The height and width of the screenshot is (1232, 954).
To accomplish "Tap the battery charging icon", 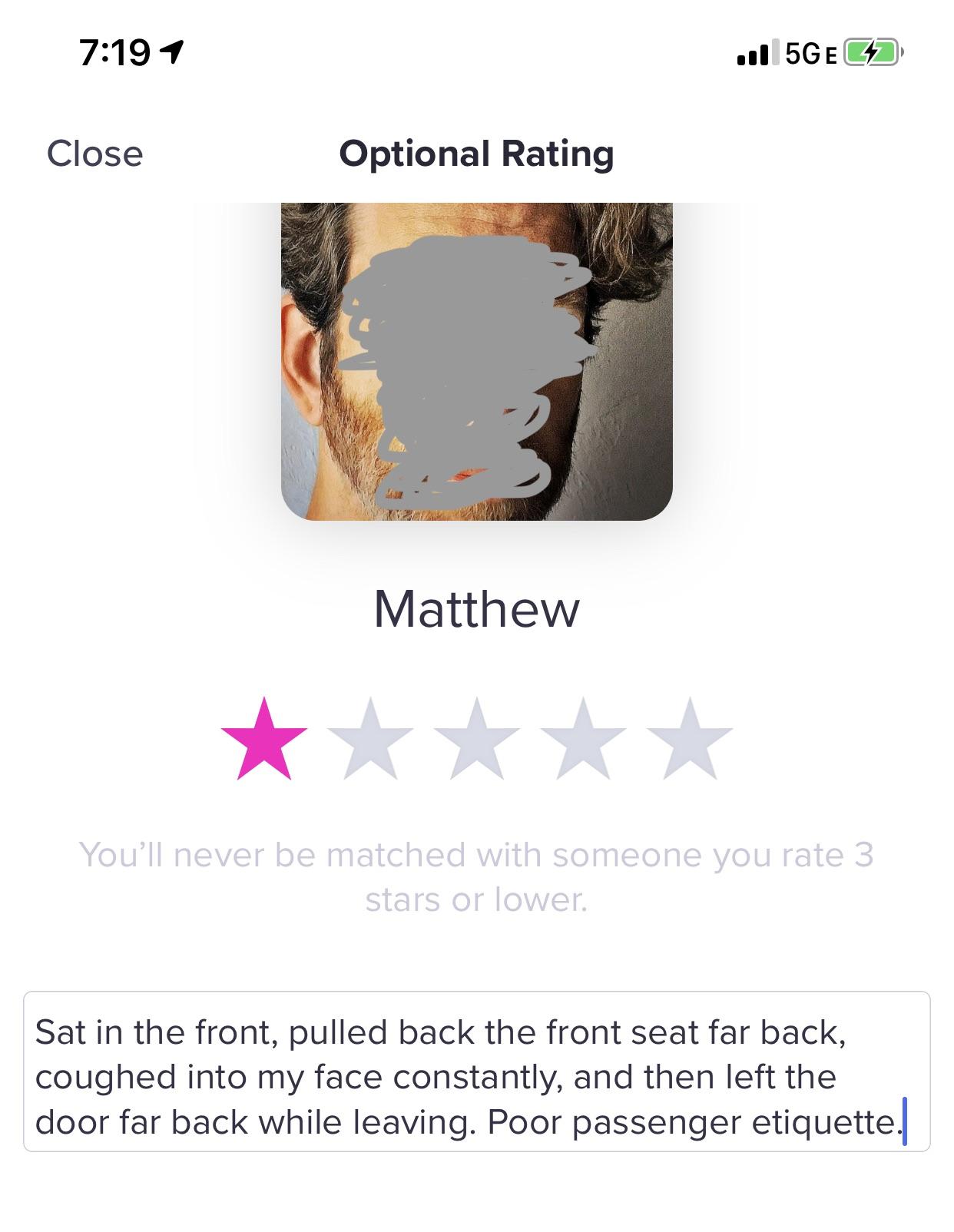I will coord(873,54).
